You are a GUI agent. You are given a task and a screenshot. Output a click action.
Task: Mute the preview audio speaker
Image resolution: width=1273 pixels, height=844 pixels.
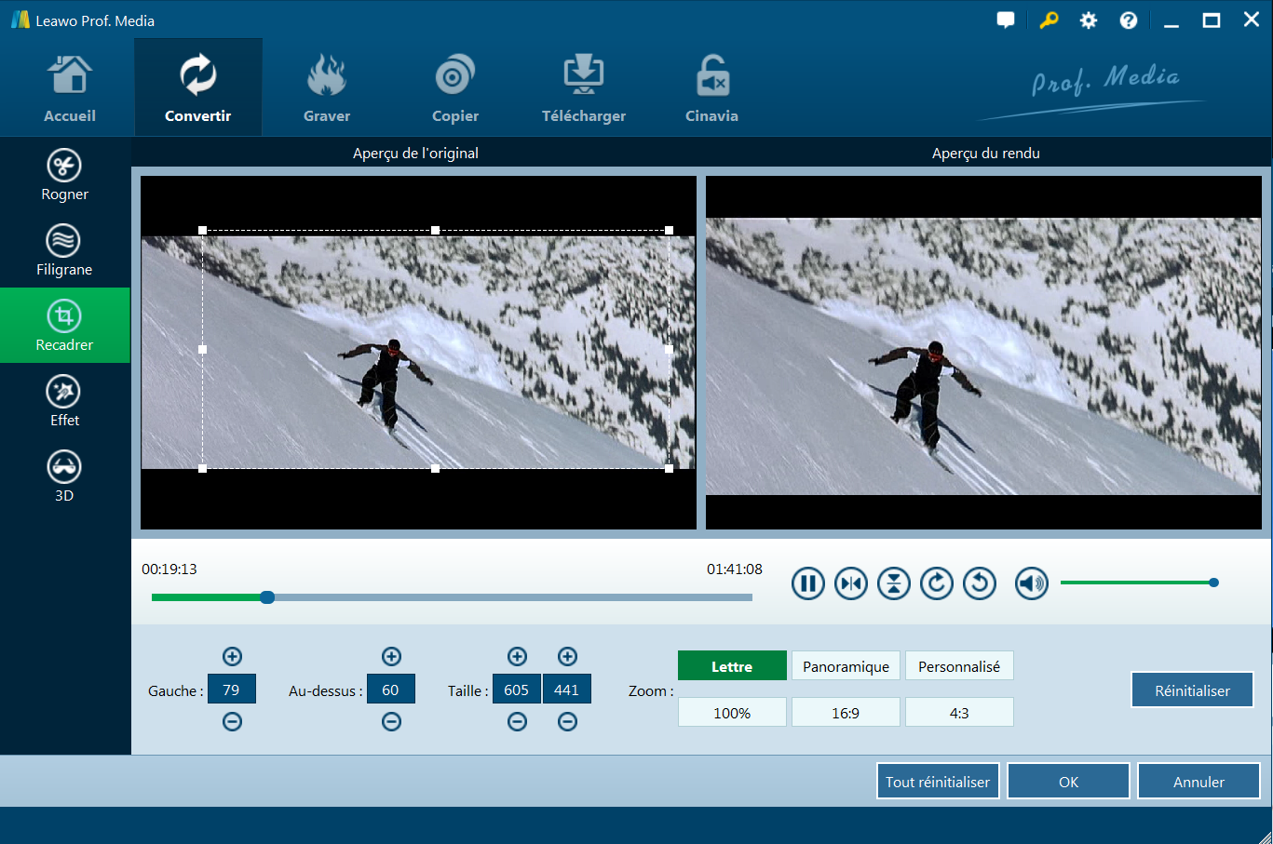(x=1031, y=583)
